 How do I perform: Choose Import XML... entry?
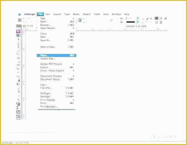coord(56,59)
